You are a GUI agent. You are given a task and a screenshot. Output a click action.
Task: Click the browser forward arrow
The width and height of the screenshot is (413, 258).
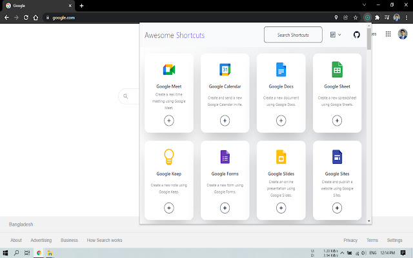16,17
